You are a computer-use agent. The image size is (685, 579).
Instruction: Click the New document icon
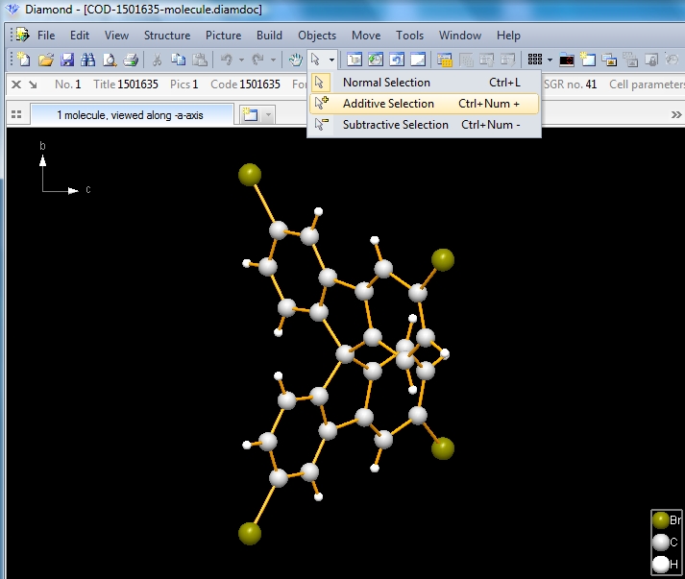click(x=23, y=60)
